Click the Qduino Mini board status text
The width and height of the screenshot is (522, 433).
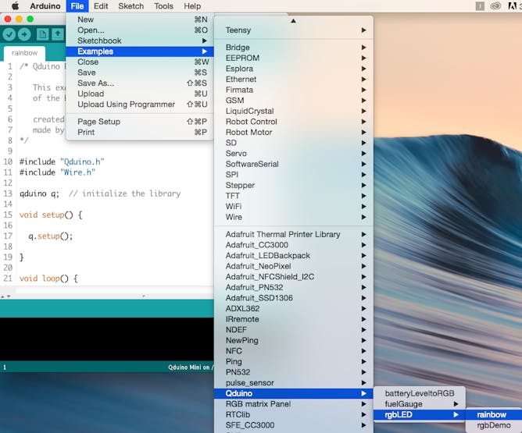click(x=190, y=367)
